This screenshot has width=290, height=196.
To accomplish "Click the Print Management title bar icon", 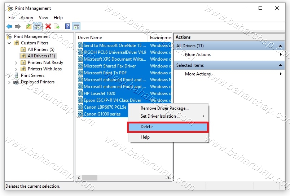I will (10, 8).
